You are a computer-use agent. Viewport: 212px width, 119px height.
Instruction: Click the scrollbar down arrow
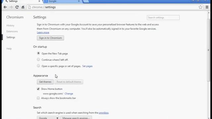[208, 118]
